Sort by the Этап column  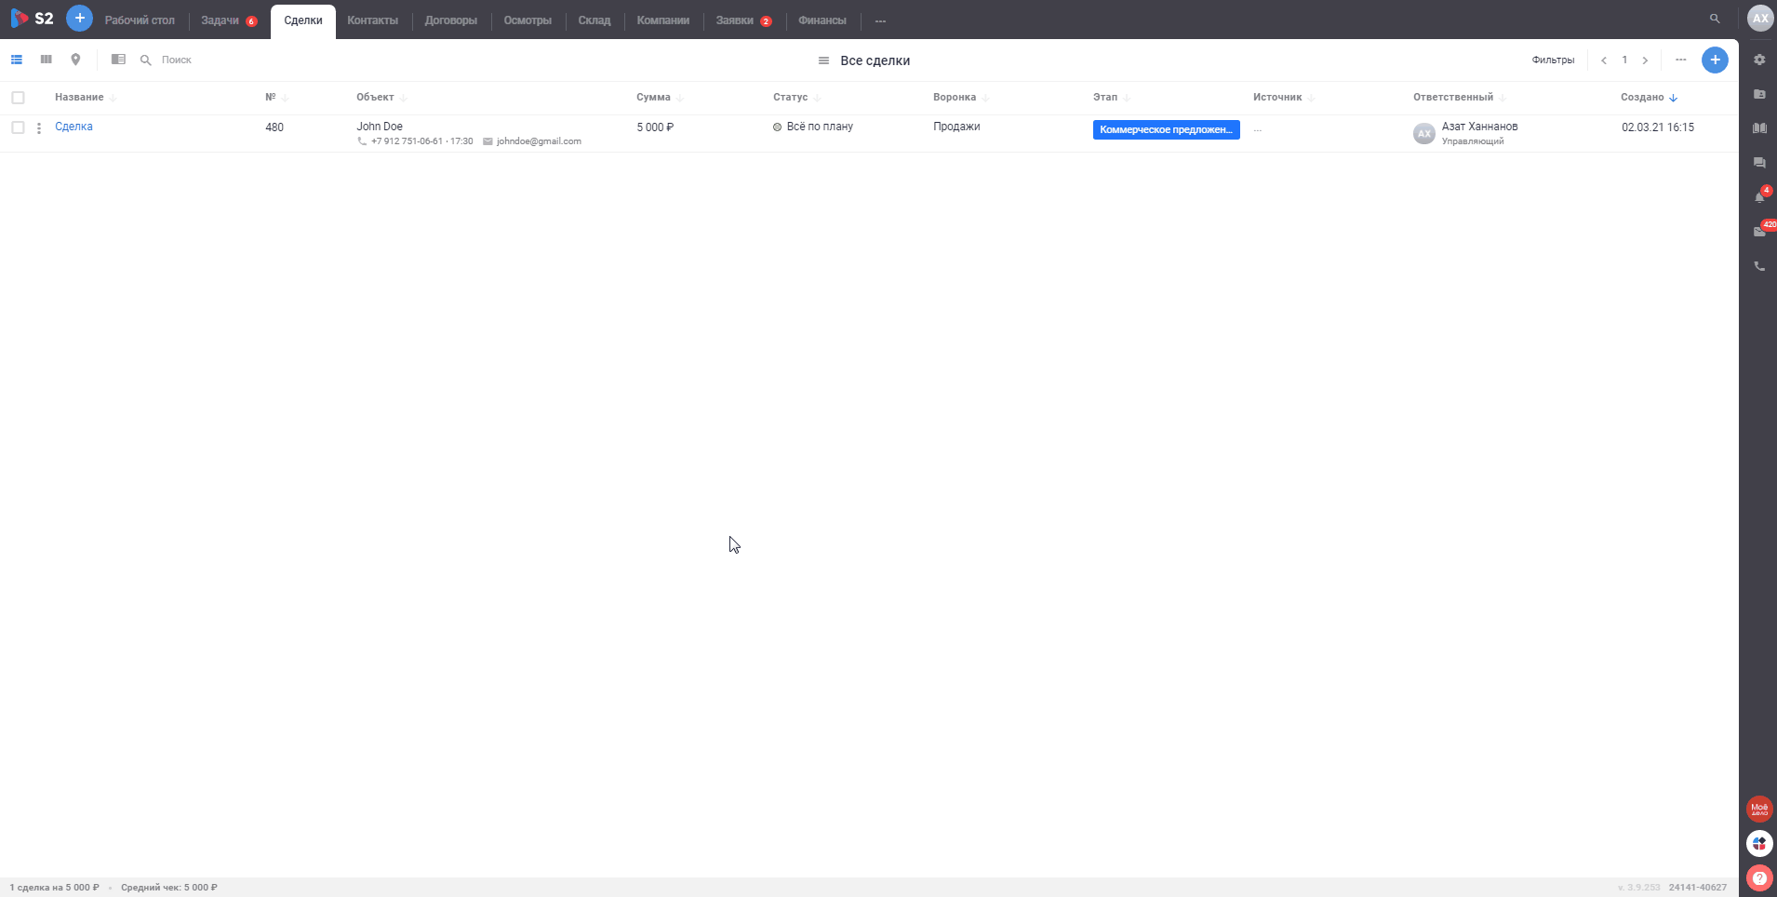coord(1112,98)
